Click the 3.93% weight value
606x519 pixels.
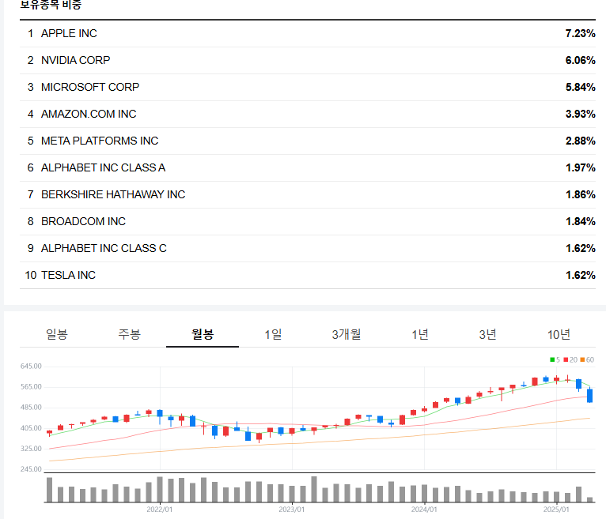tap(580, 115)
